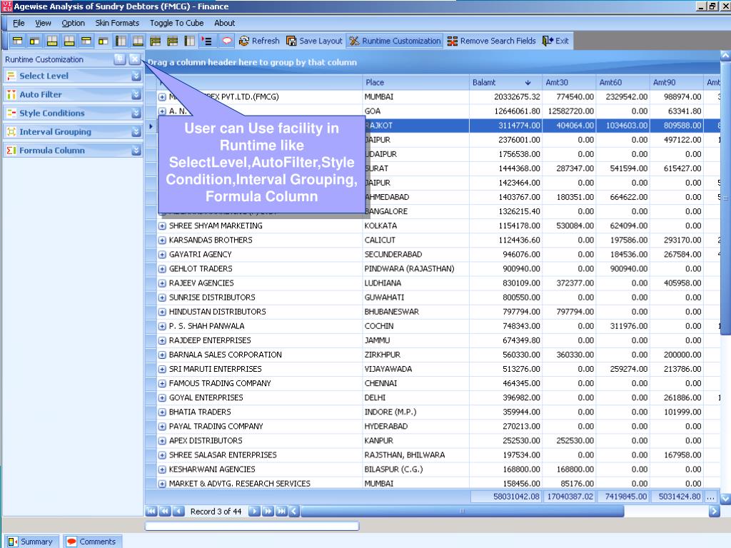Switch to the Comments tab
731x548 pixels.
click(92, 542)
